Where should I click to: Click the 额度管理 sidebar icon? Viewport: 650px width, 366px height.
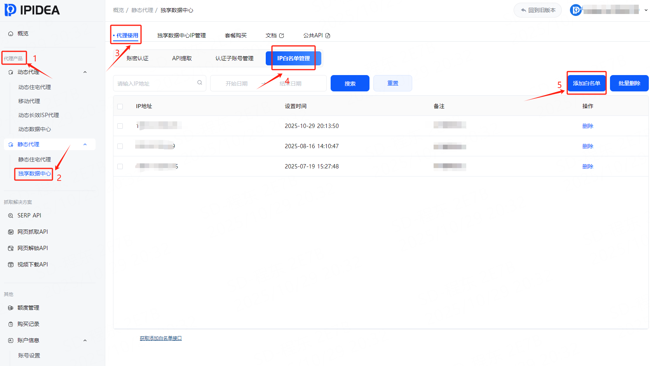pos(11,308)
